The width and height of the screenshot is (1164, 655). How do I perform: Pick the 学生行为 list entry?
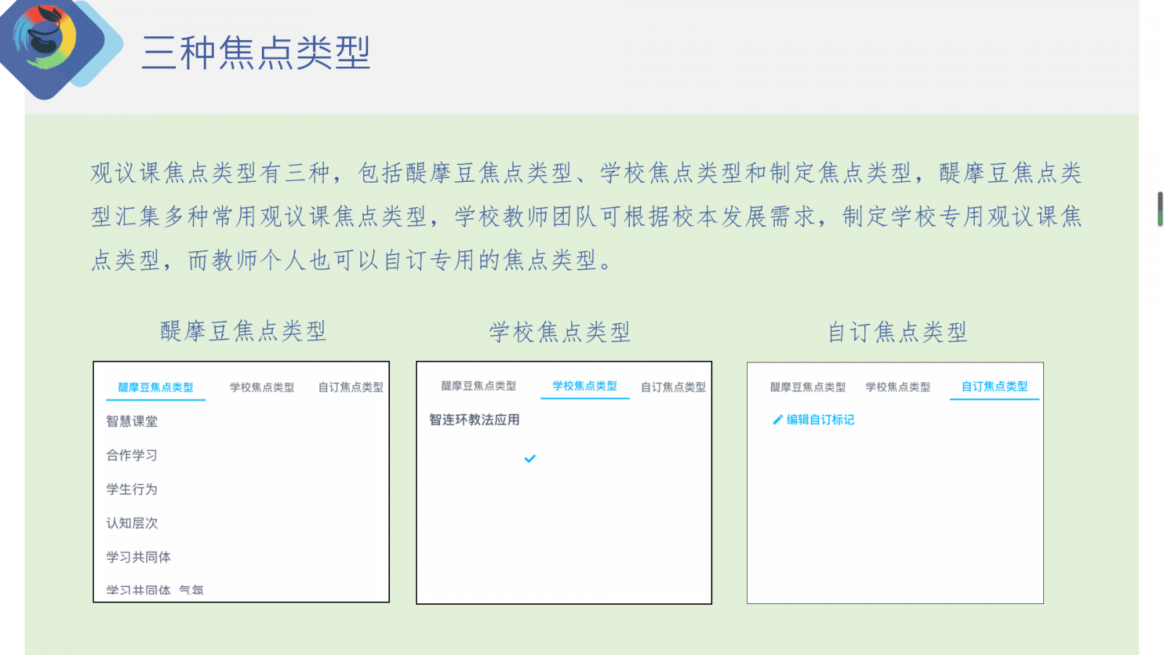(x=132, y=489)
